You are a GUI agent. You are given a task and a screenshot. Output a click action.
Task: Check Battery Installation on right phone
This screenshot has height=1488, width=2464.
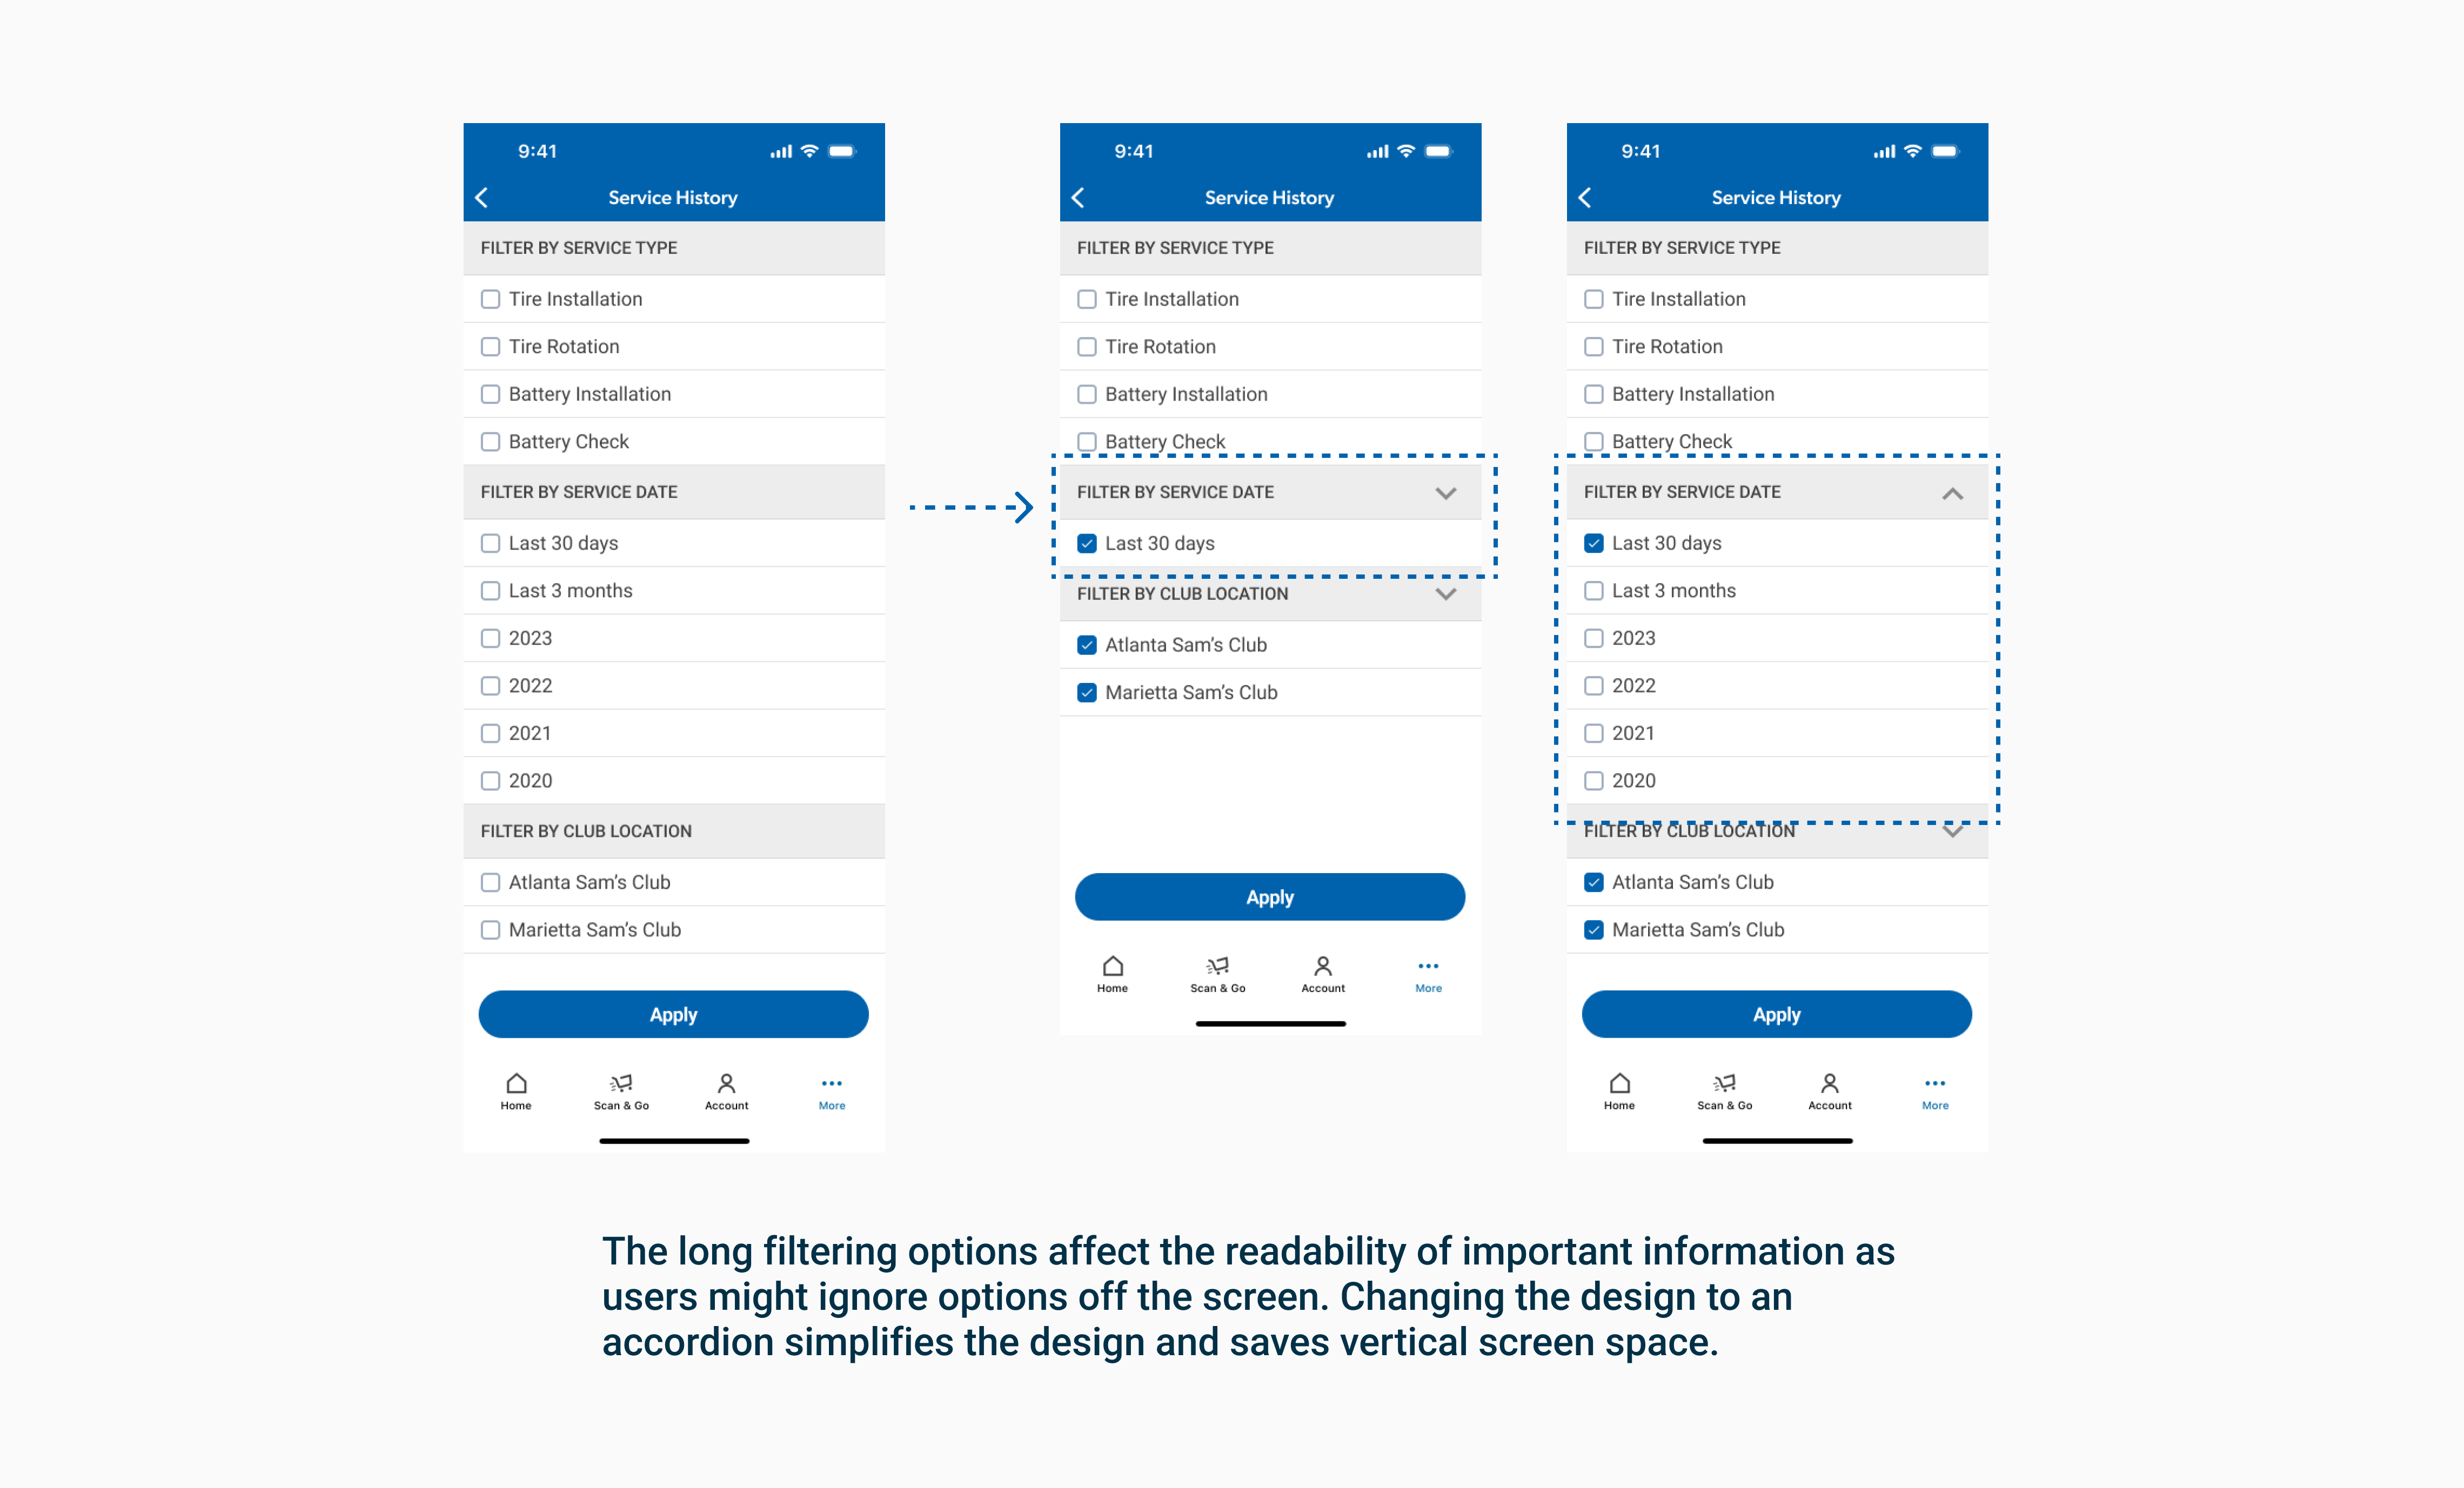point(1594,394)
